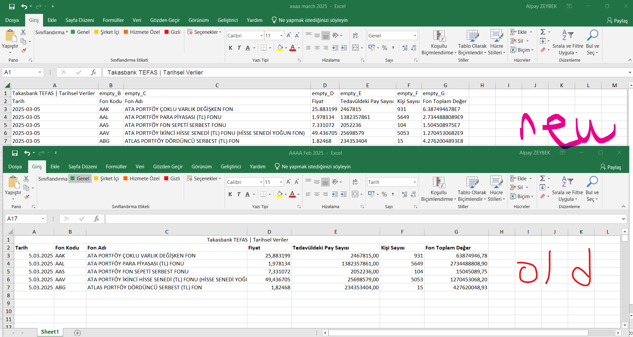Click insert function fx in Feb 2025 window
Screen dimensions: 633x337
[97, 219]
